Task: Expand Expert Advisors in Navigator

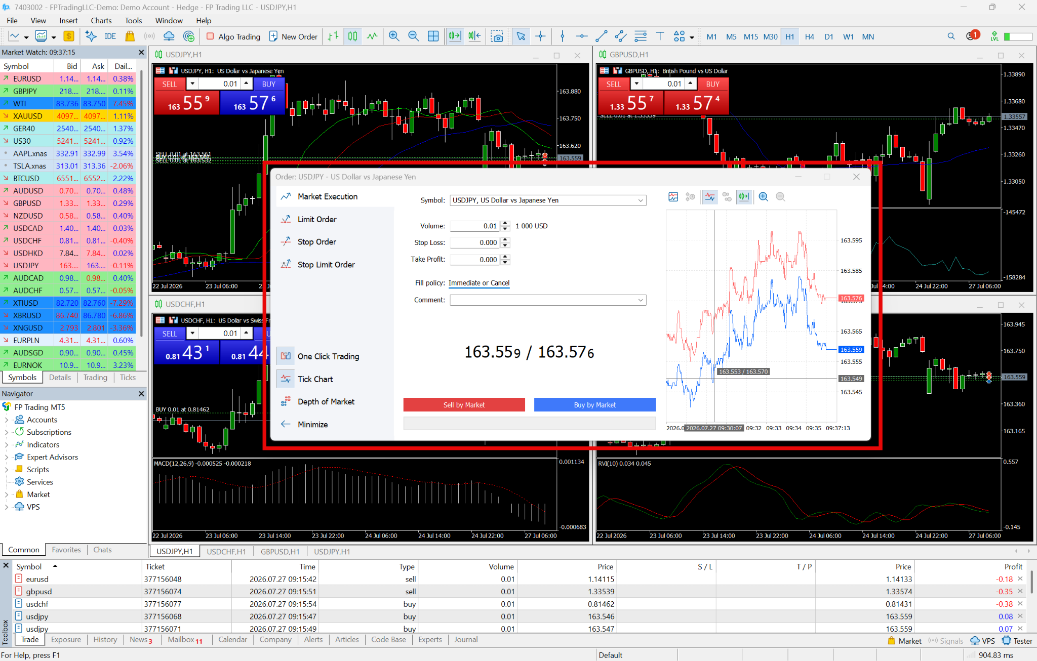Action: [6, 458]
